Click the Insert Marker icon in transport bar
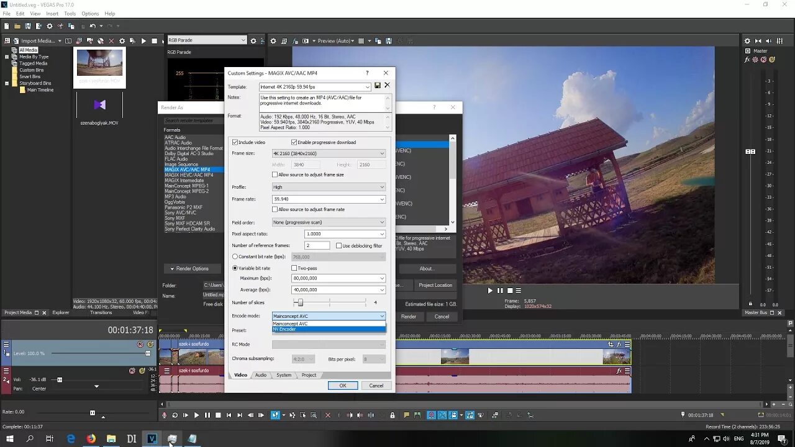The width and height of the screenshot is (795, 447). click(x=406, y=415)
